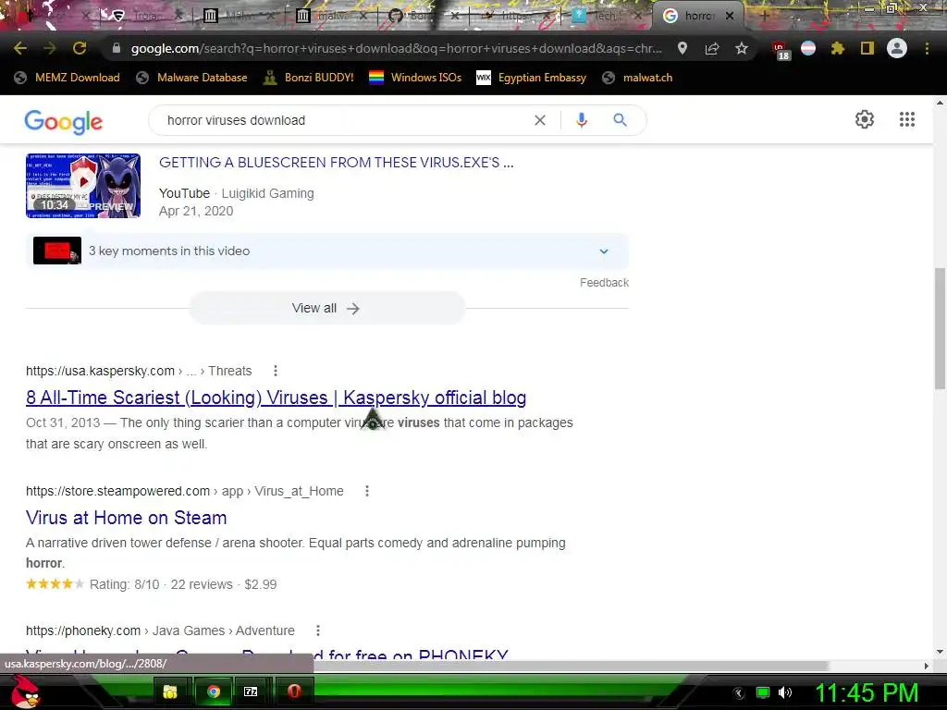Click the store.steampowered.com URL breadcrumb
This screenshot has width=947, height=710.
point(185,491)
